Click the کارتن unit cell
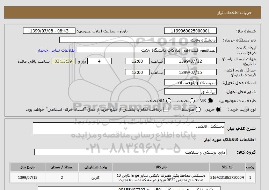 coord(96,177)
